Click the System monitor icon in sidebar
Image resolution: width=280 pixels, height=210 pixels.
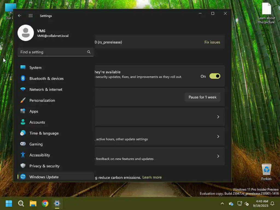tap(23, 67)
